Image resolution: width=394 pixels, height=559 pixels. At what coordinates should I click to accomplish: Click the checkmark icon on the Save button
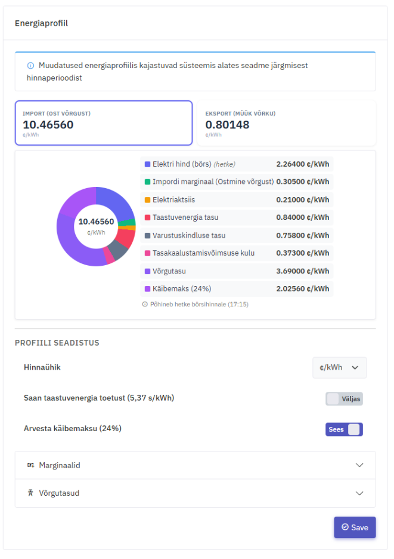click(x=345, y=527)
